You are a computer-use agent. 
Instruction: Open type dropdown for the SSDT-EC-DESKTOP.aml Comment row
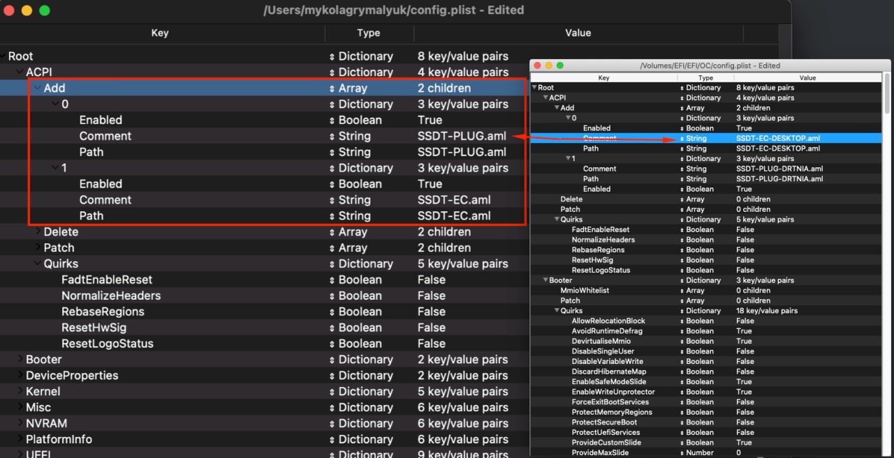[682, 139]
